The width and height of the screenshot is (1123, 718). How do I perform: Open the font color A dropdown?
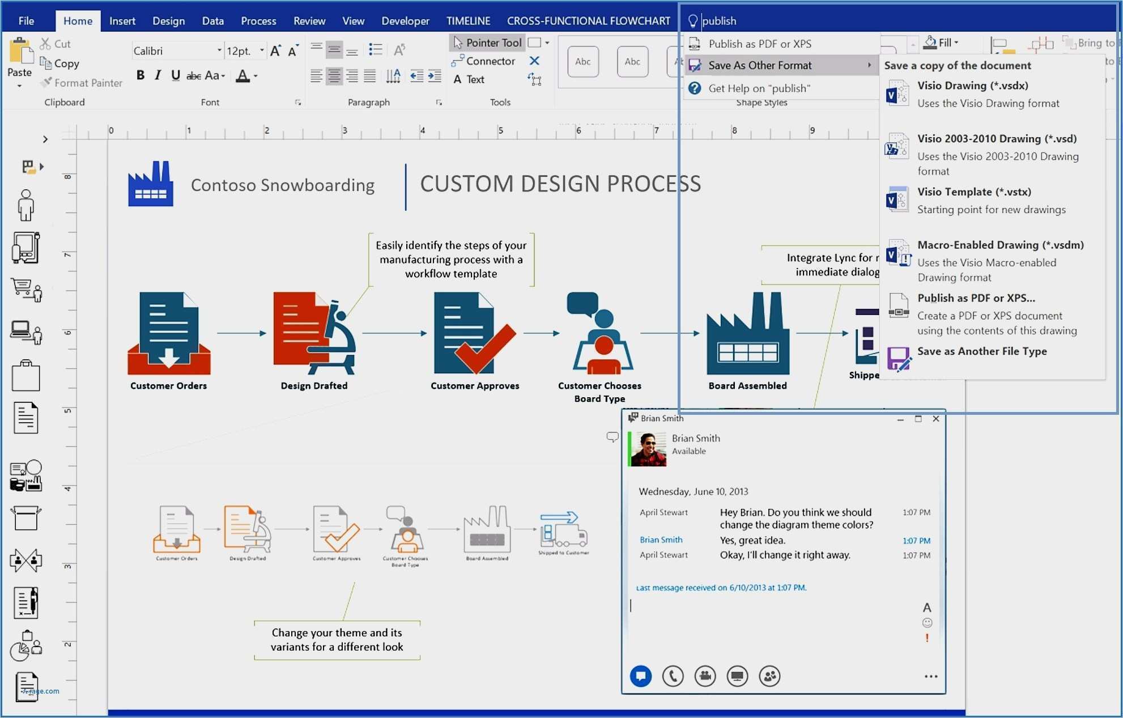(256, 76)
